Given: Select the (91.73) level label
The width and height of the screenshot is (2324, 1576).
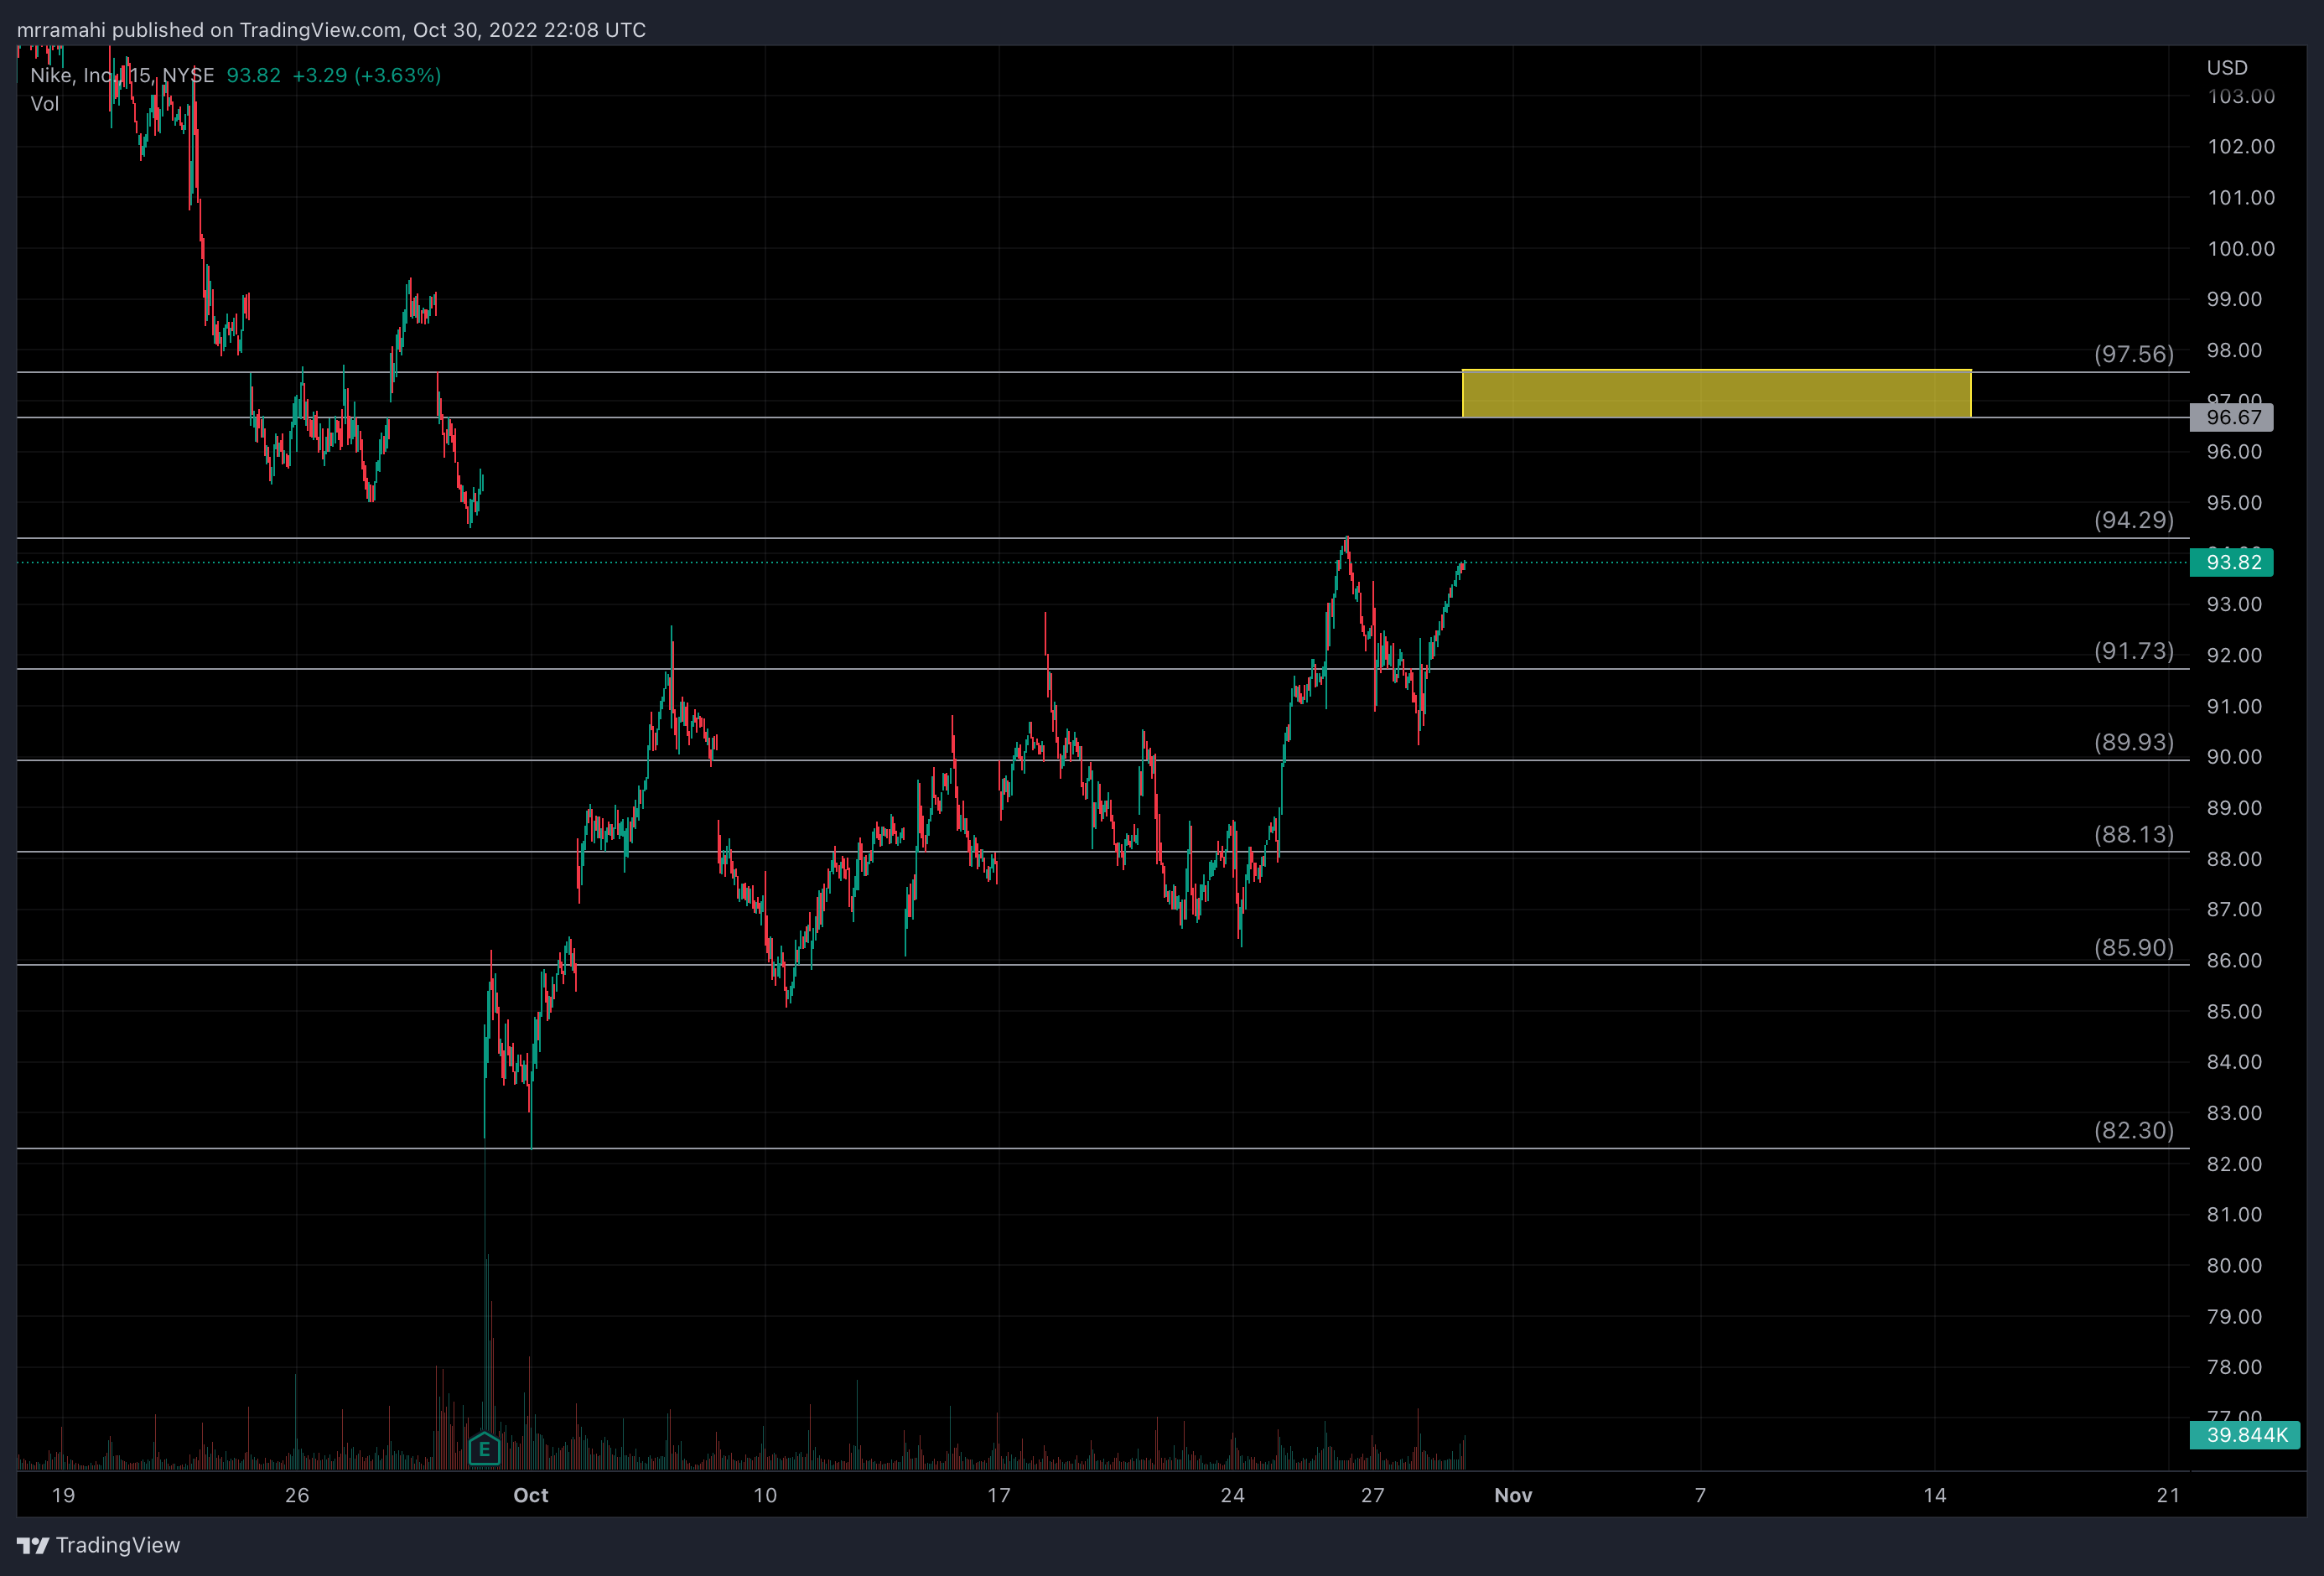Looking at the screenshot, I should click(2134, 651).
